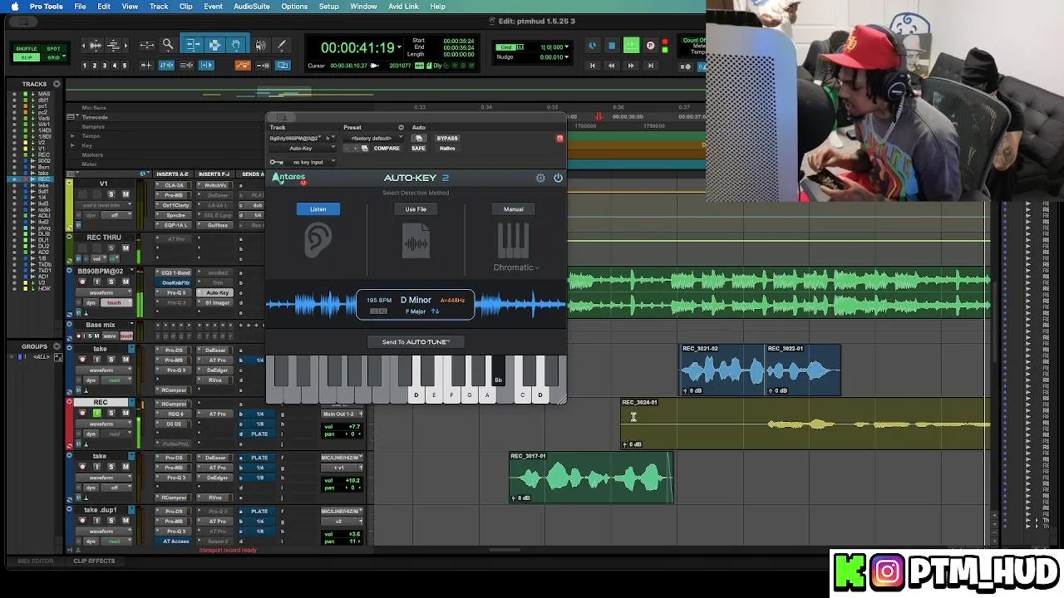Open the main counter format dropdown

pyautogui.click(x=400, y=47)
